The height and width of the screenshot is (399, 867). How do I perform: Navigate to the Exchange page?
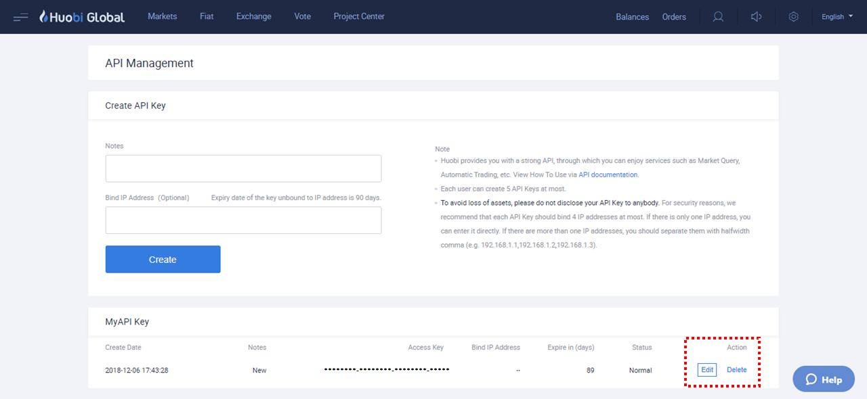(254, 16)
